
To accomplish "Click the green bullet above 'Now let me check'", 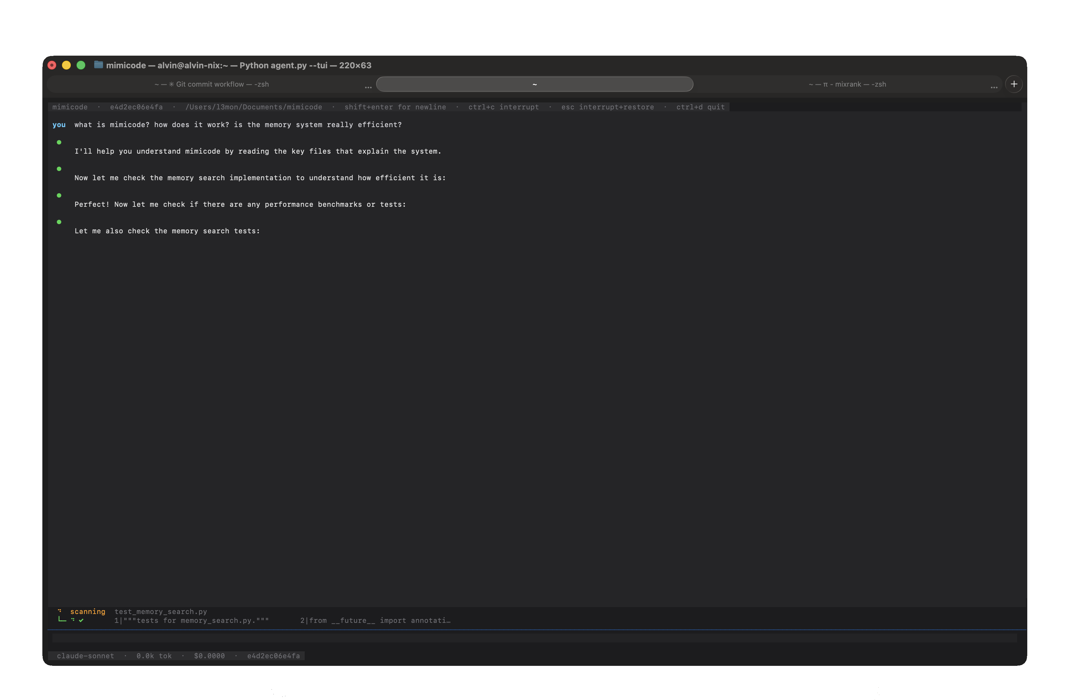I will pos(59,169).
